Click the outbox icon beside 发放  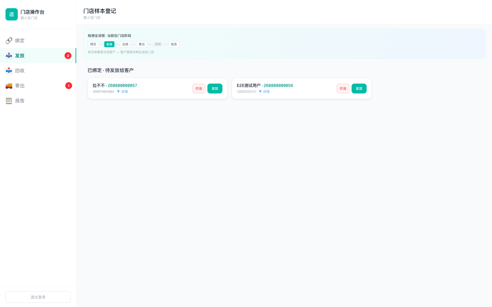pyautogui.click(x=9, y=56)
